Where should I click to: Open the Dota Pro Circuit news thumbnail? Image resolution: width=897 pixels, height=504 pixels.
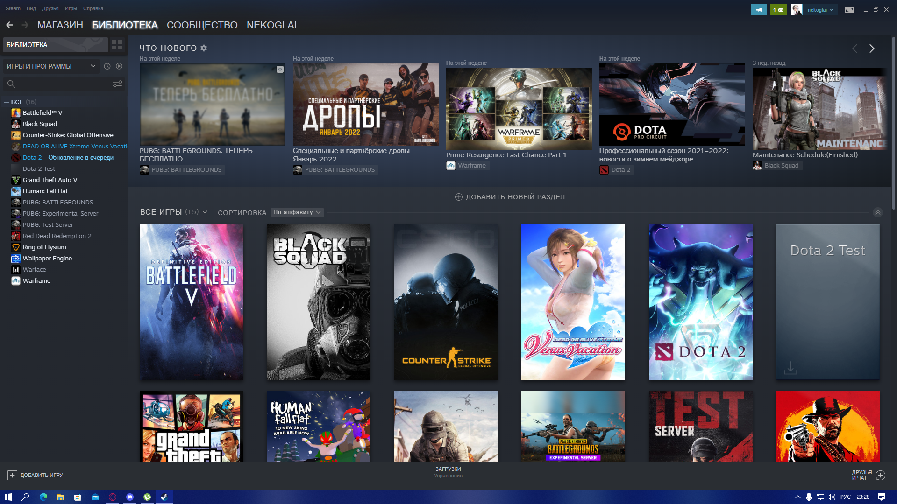tap(672, 105)
